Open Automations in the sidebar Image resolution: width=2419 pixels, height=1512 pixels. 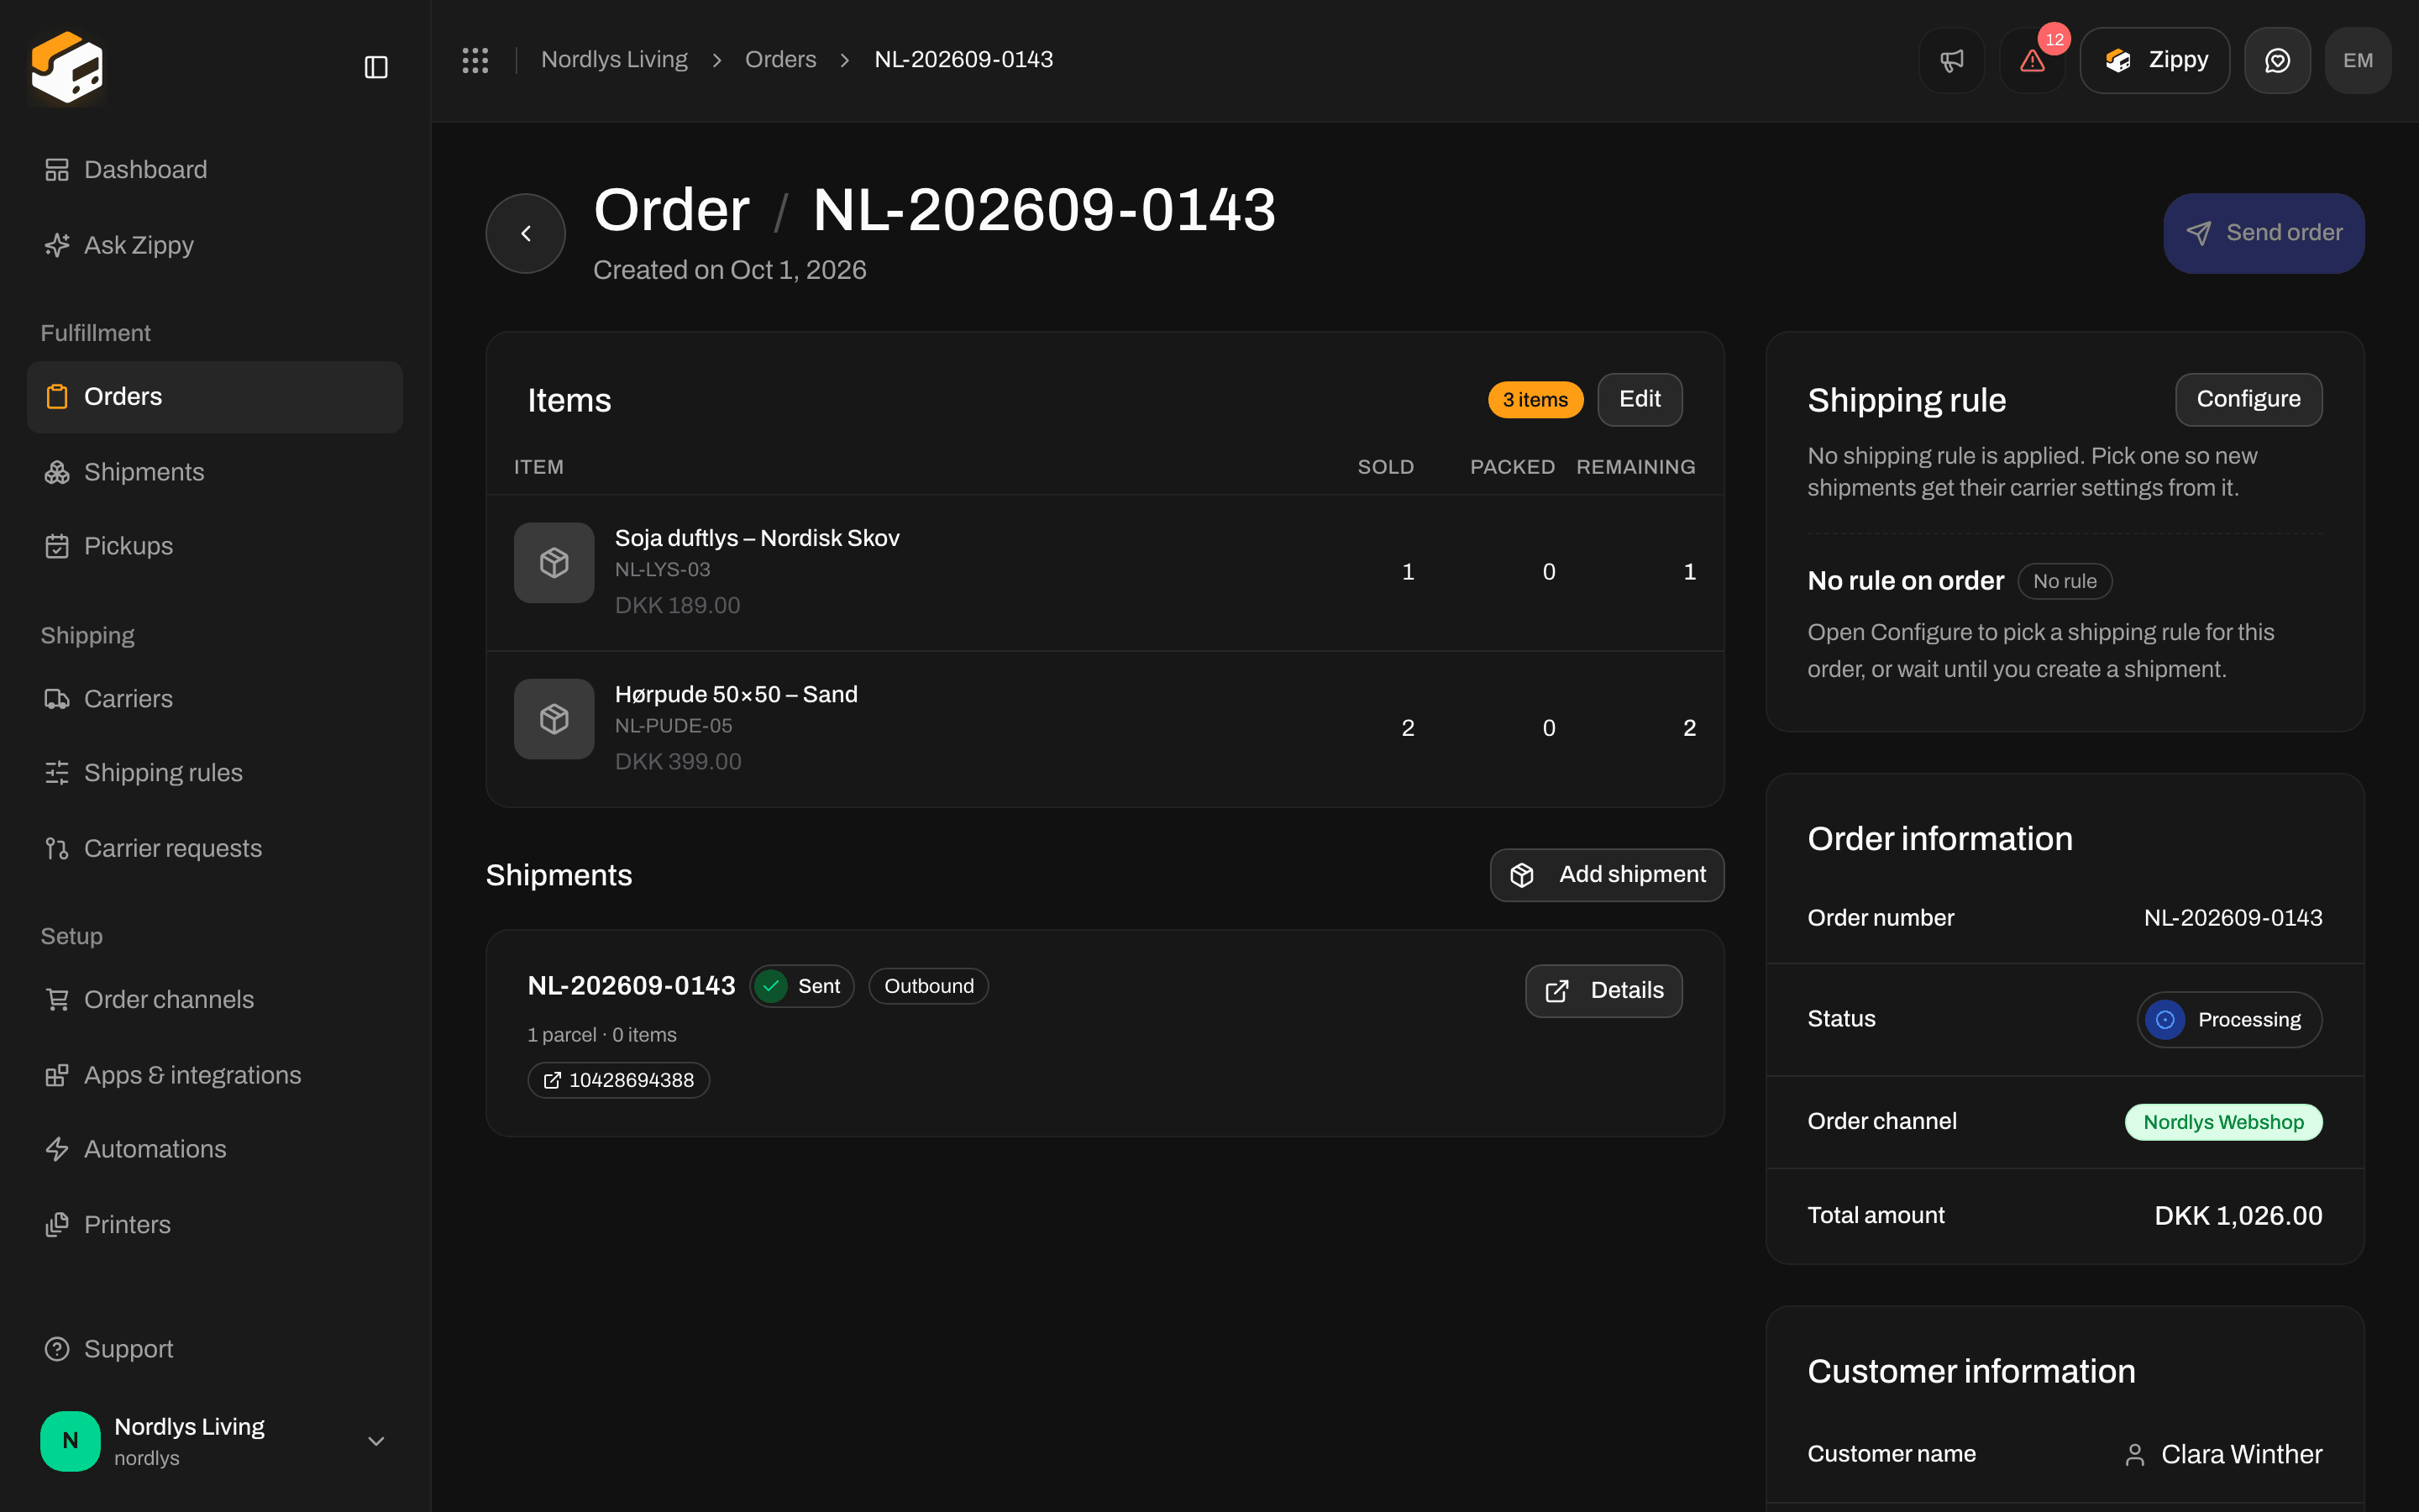[x=215, y=1149]
